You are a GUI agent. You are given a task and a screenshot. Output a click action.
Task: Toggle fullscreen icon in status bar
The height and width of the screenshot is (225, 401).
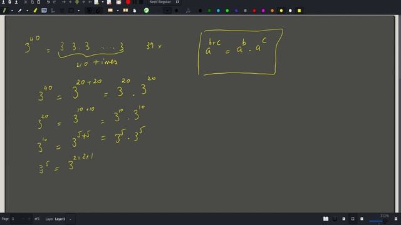[353, 219]
